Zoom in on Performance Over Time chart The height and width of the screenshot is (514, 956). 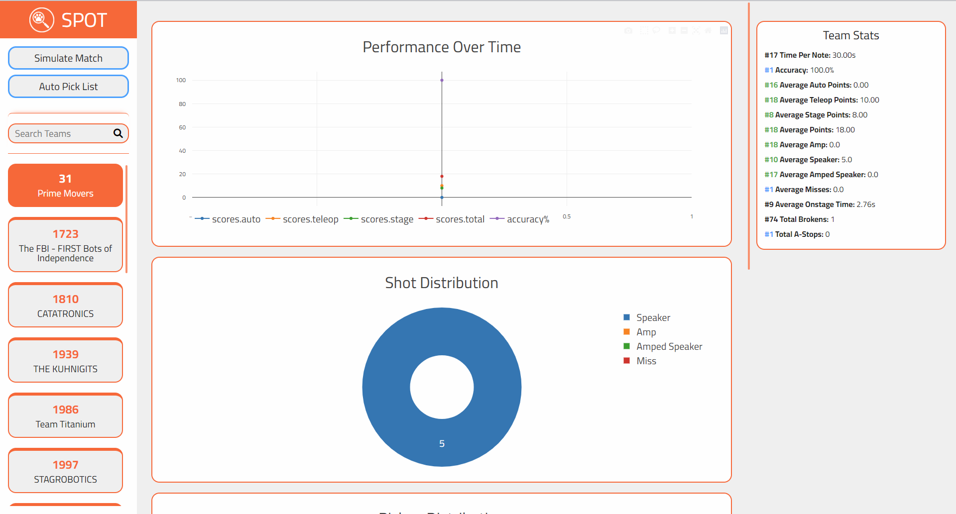[672, 30]
